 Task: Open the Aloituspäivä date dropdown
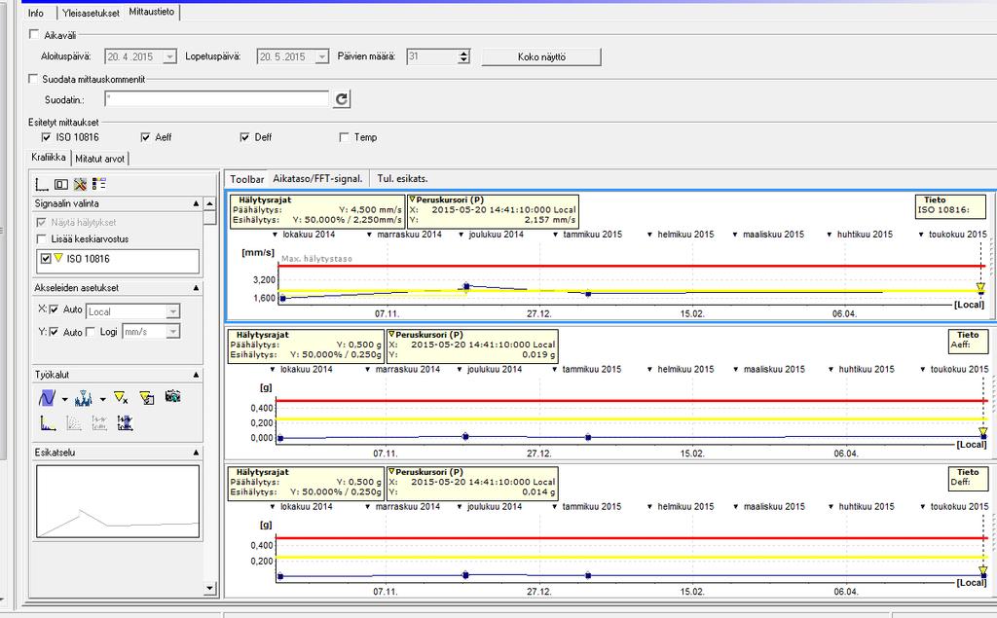169,56
